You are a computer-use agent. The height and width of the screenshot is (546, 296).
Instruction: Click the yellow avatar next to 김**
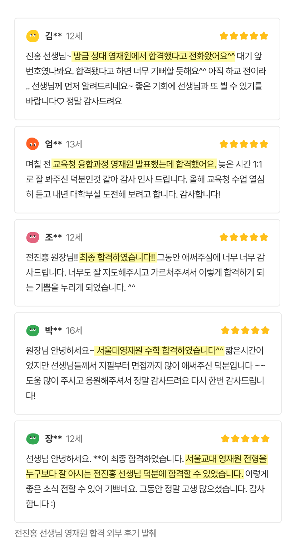(33, 36)
